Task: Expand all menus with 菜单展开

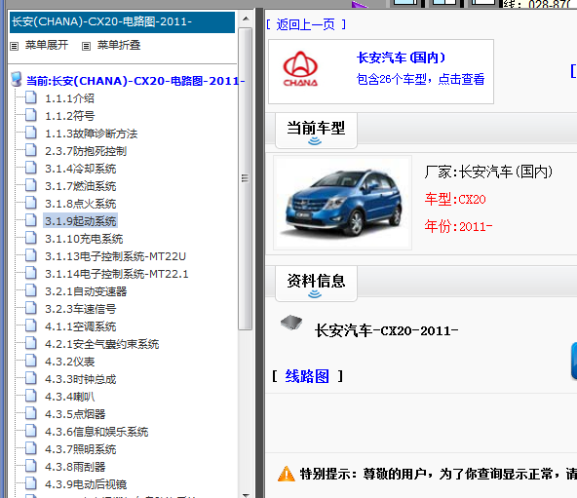Action: tap(47, 45)
